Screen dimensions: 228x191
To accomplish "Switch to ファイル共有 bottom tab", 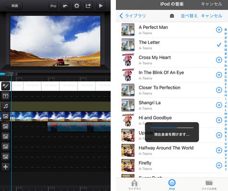I will (209, 185).
